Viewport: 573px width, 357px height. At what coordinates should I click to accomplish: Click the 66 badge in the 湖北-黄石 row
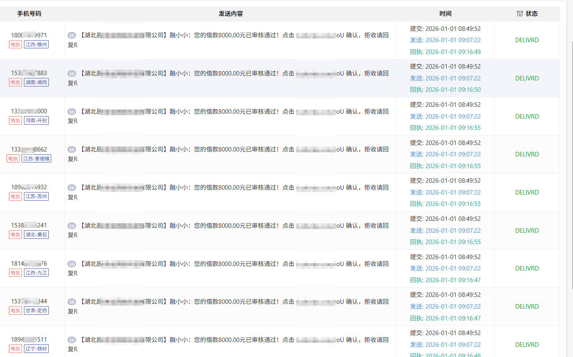click(72, 226)
